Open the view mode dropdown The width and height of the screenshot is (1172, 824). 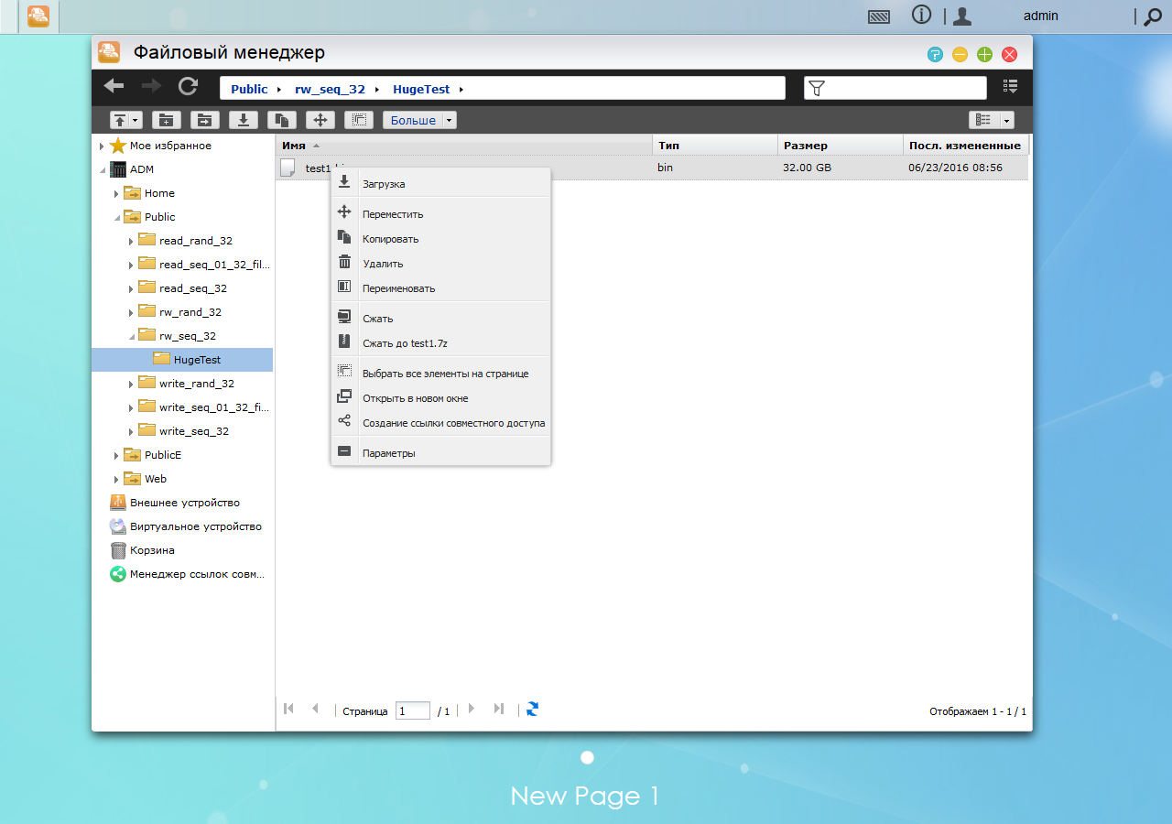pyautogui.click(x=1007, y=120)
